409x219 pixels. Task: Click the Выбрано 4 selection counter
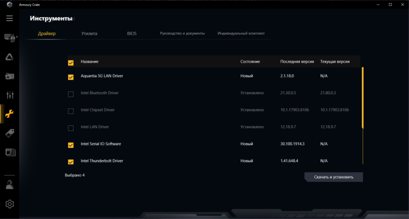click(x=75, y=175)
